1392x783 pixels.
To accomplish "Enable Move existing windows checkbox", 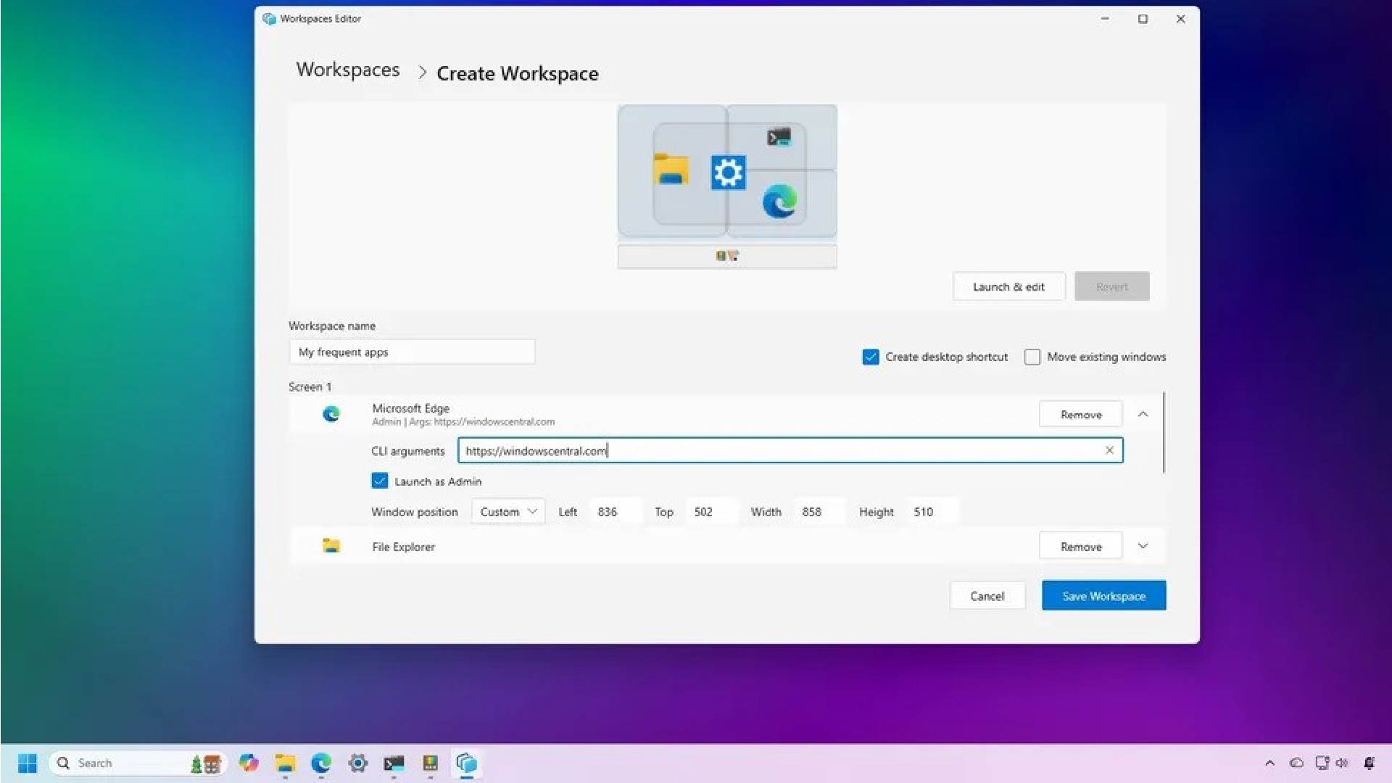I will [1032, 357].
